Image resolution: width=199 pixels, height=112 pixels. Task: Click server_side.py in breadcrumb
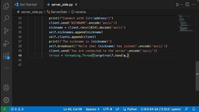click(32, 12)
